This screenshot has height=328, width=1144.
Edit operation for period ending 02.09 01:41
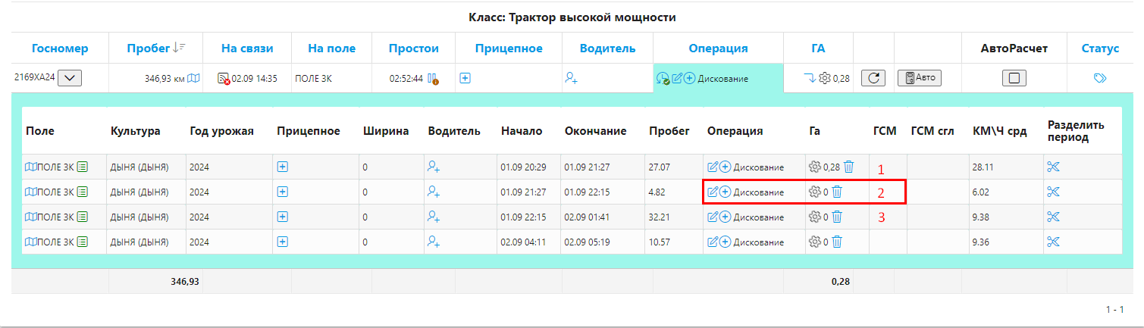(712, 217)
